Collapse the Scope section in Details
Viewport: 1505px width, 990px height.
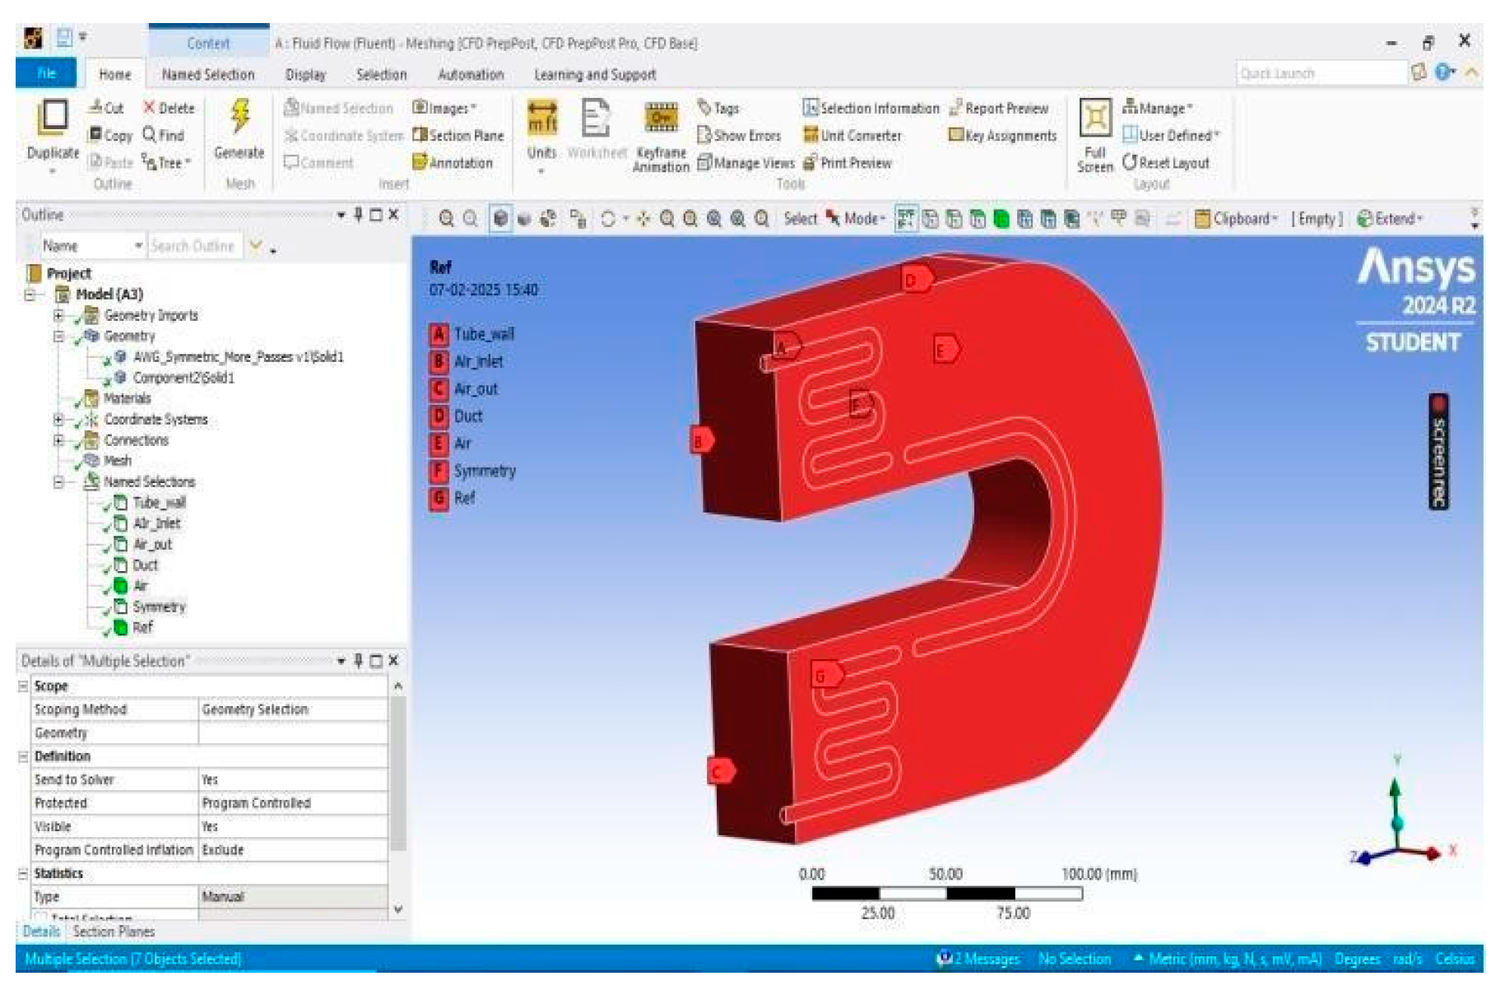point(23,686)
